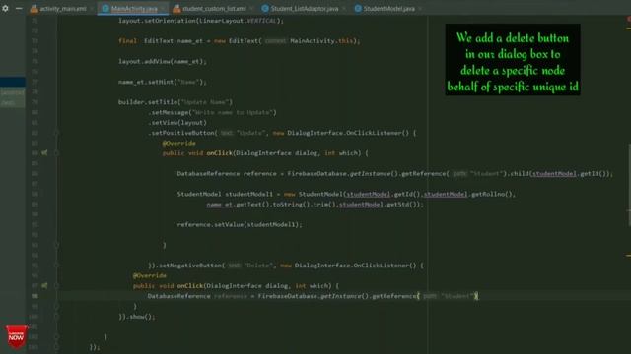Click the reference.setValue(studentModel1); line

(x=240, y=225)
